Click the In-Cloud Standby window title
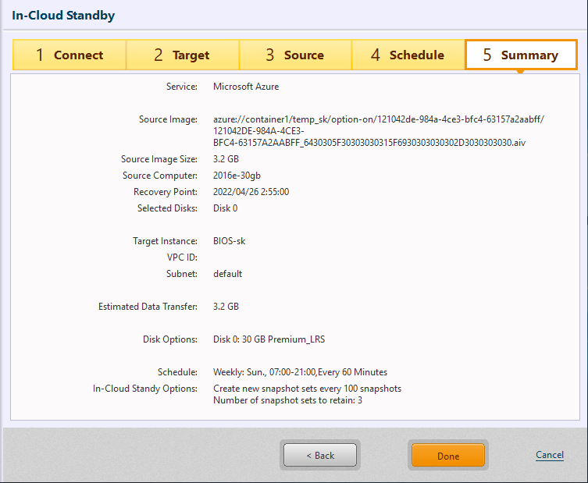The image size is (588, 483). [63, 16]
